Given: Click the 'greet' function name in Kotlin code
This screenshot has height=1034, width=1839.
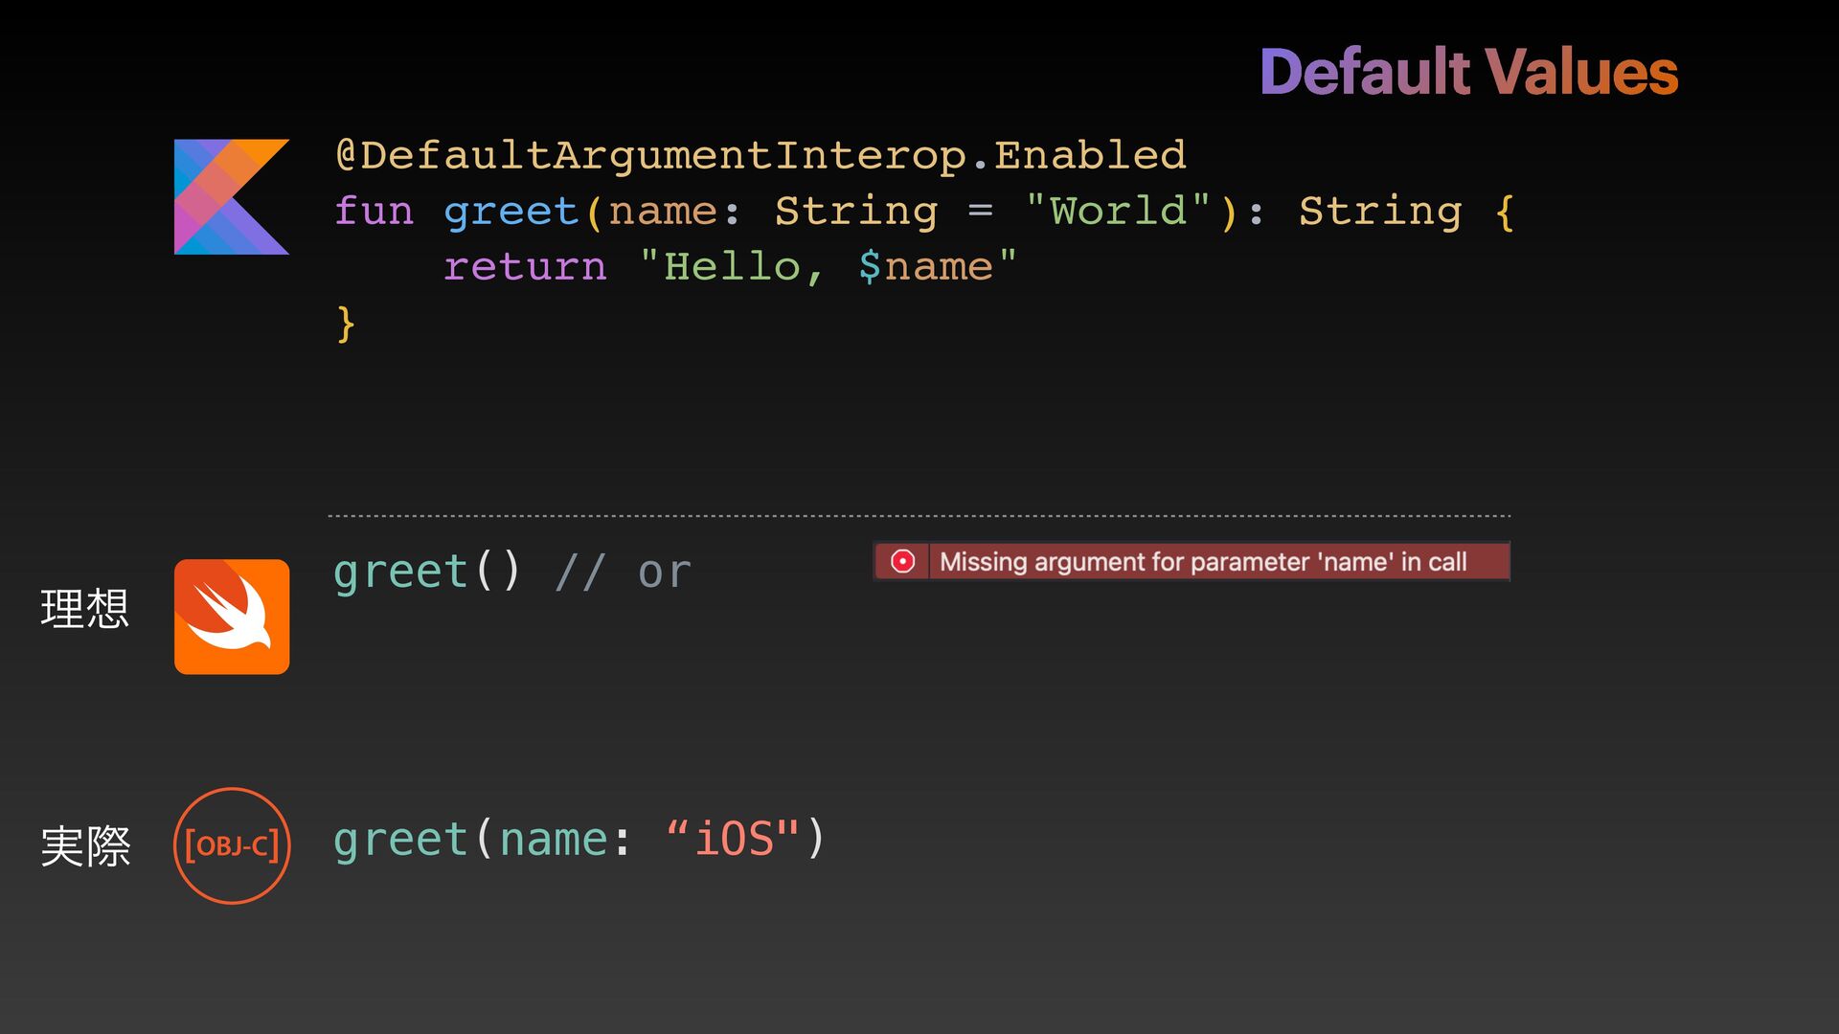Looking at the screenshot, I should click(511, 211).
